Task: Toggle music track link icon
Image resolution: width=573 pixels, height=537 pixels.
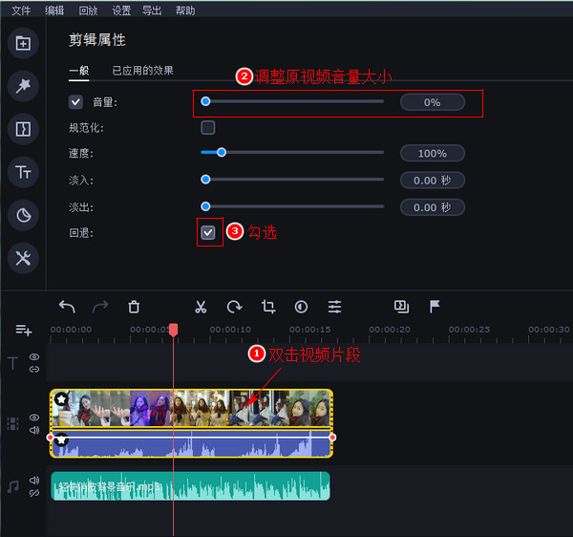Action: pyautogui.click(x=34, y=493)
